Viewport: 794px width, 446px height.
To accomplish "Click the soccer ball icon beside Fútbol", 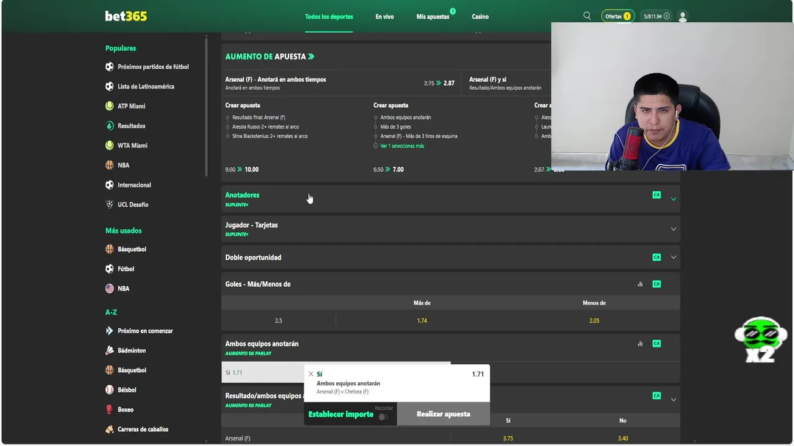I will [110, 269].
